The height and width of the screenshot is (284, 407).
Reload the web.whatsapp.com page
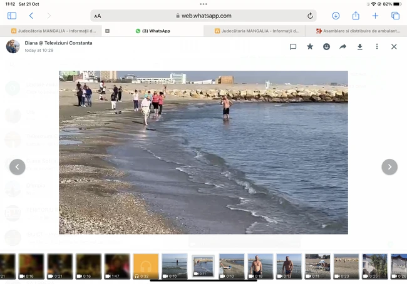[x=310, y=16]
